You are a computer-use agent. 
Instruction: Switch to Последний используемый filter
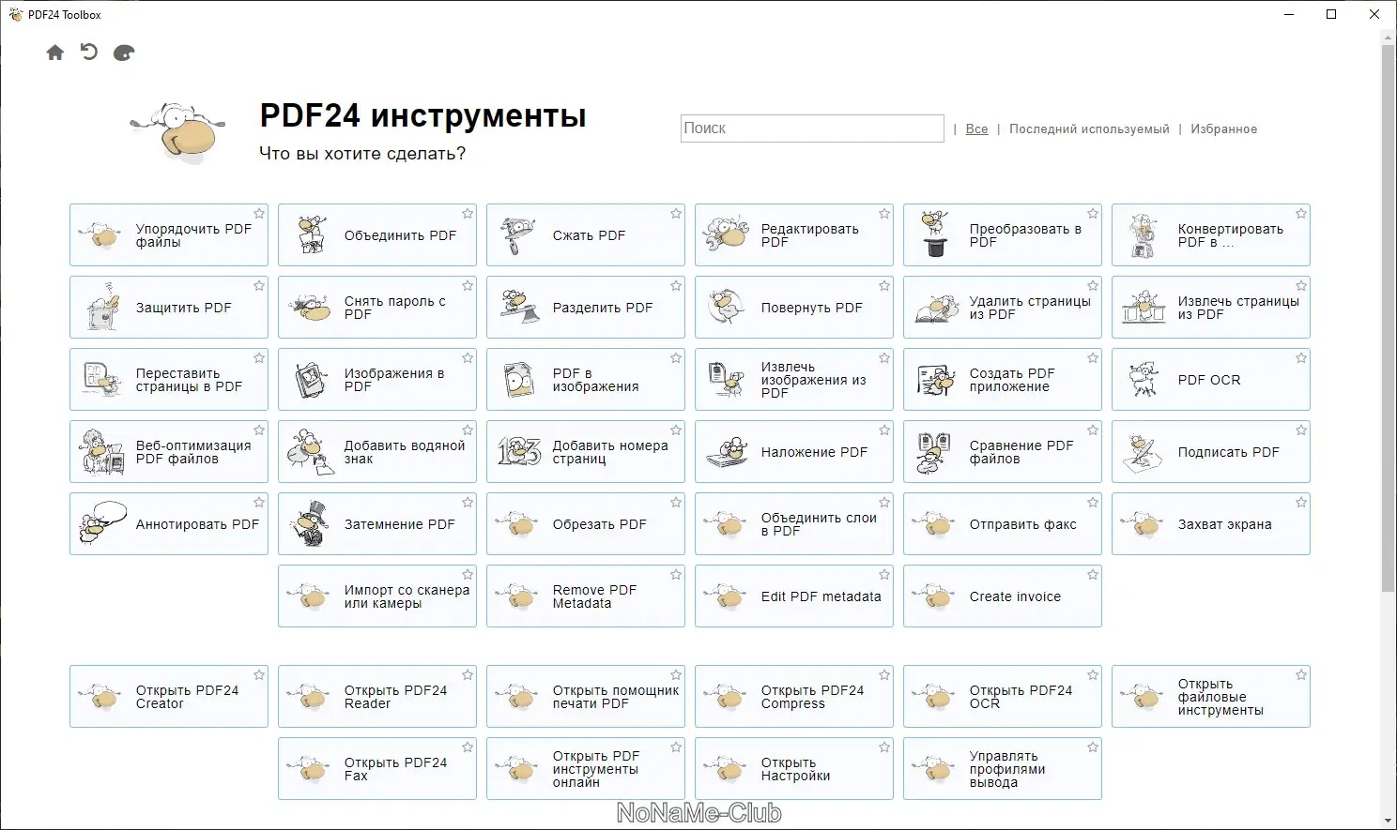pyautogui.click(x=1089, y=129)
